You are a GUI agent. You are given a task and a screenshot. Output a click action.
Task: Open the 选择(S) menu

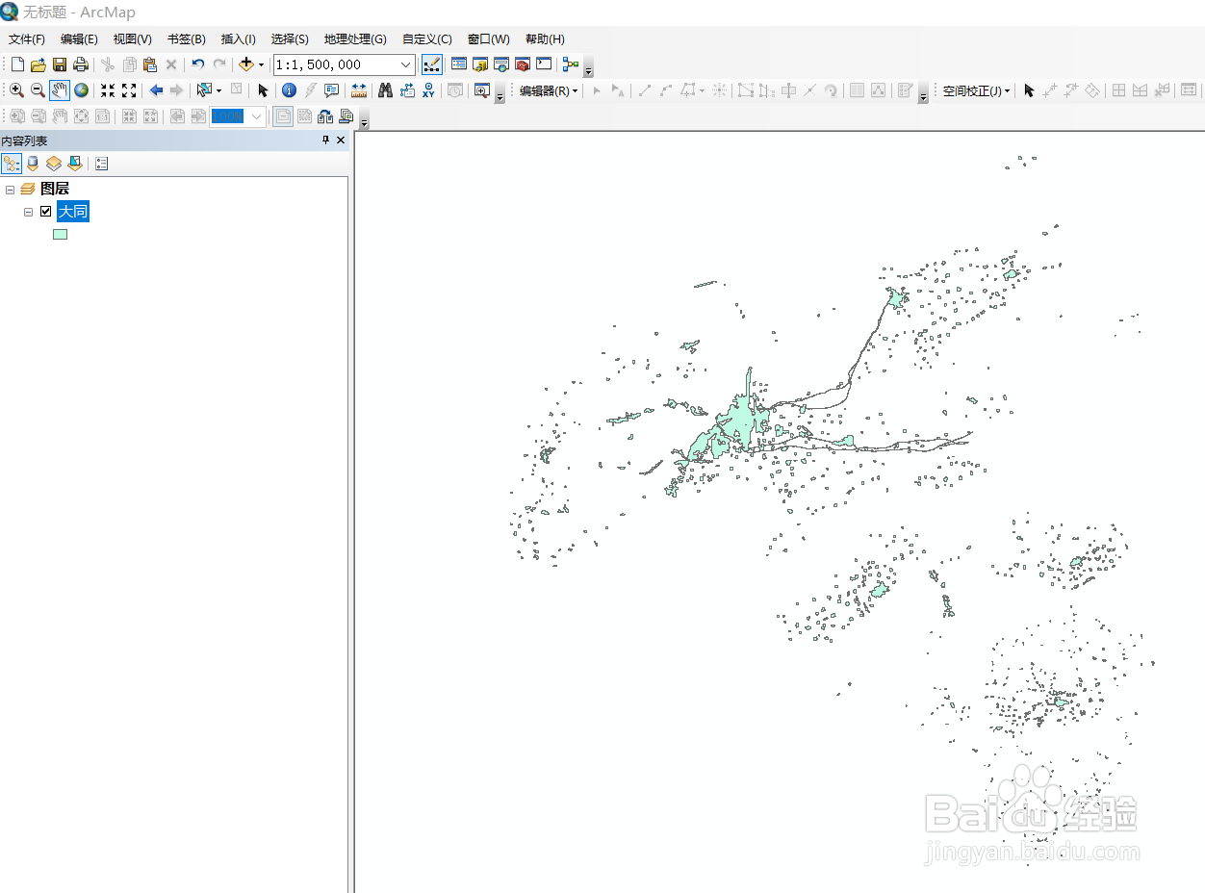[x=290, y=39]
